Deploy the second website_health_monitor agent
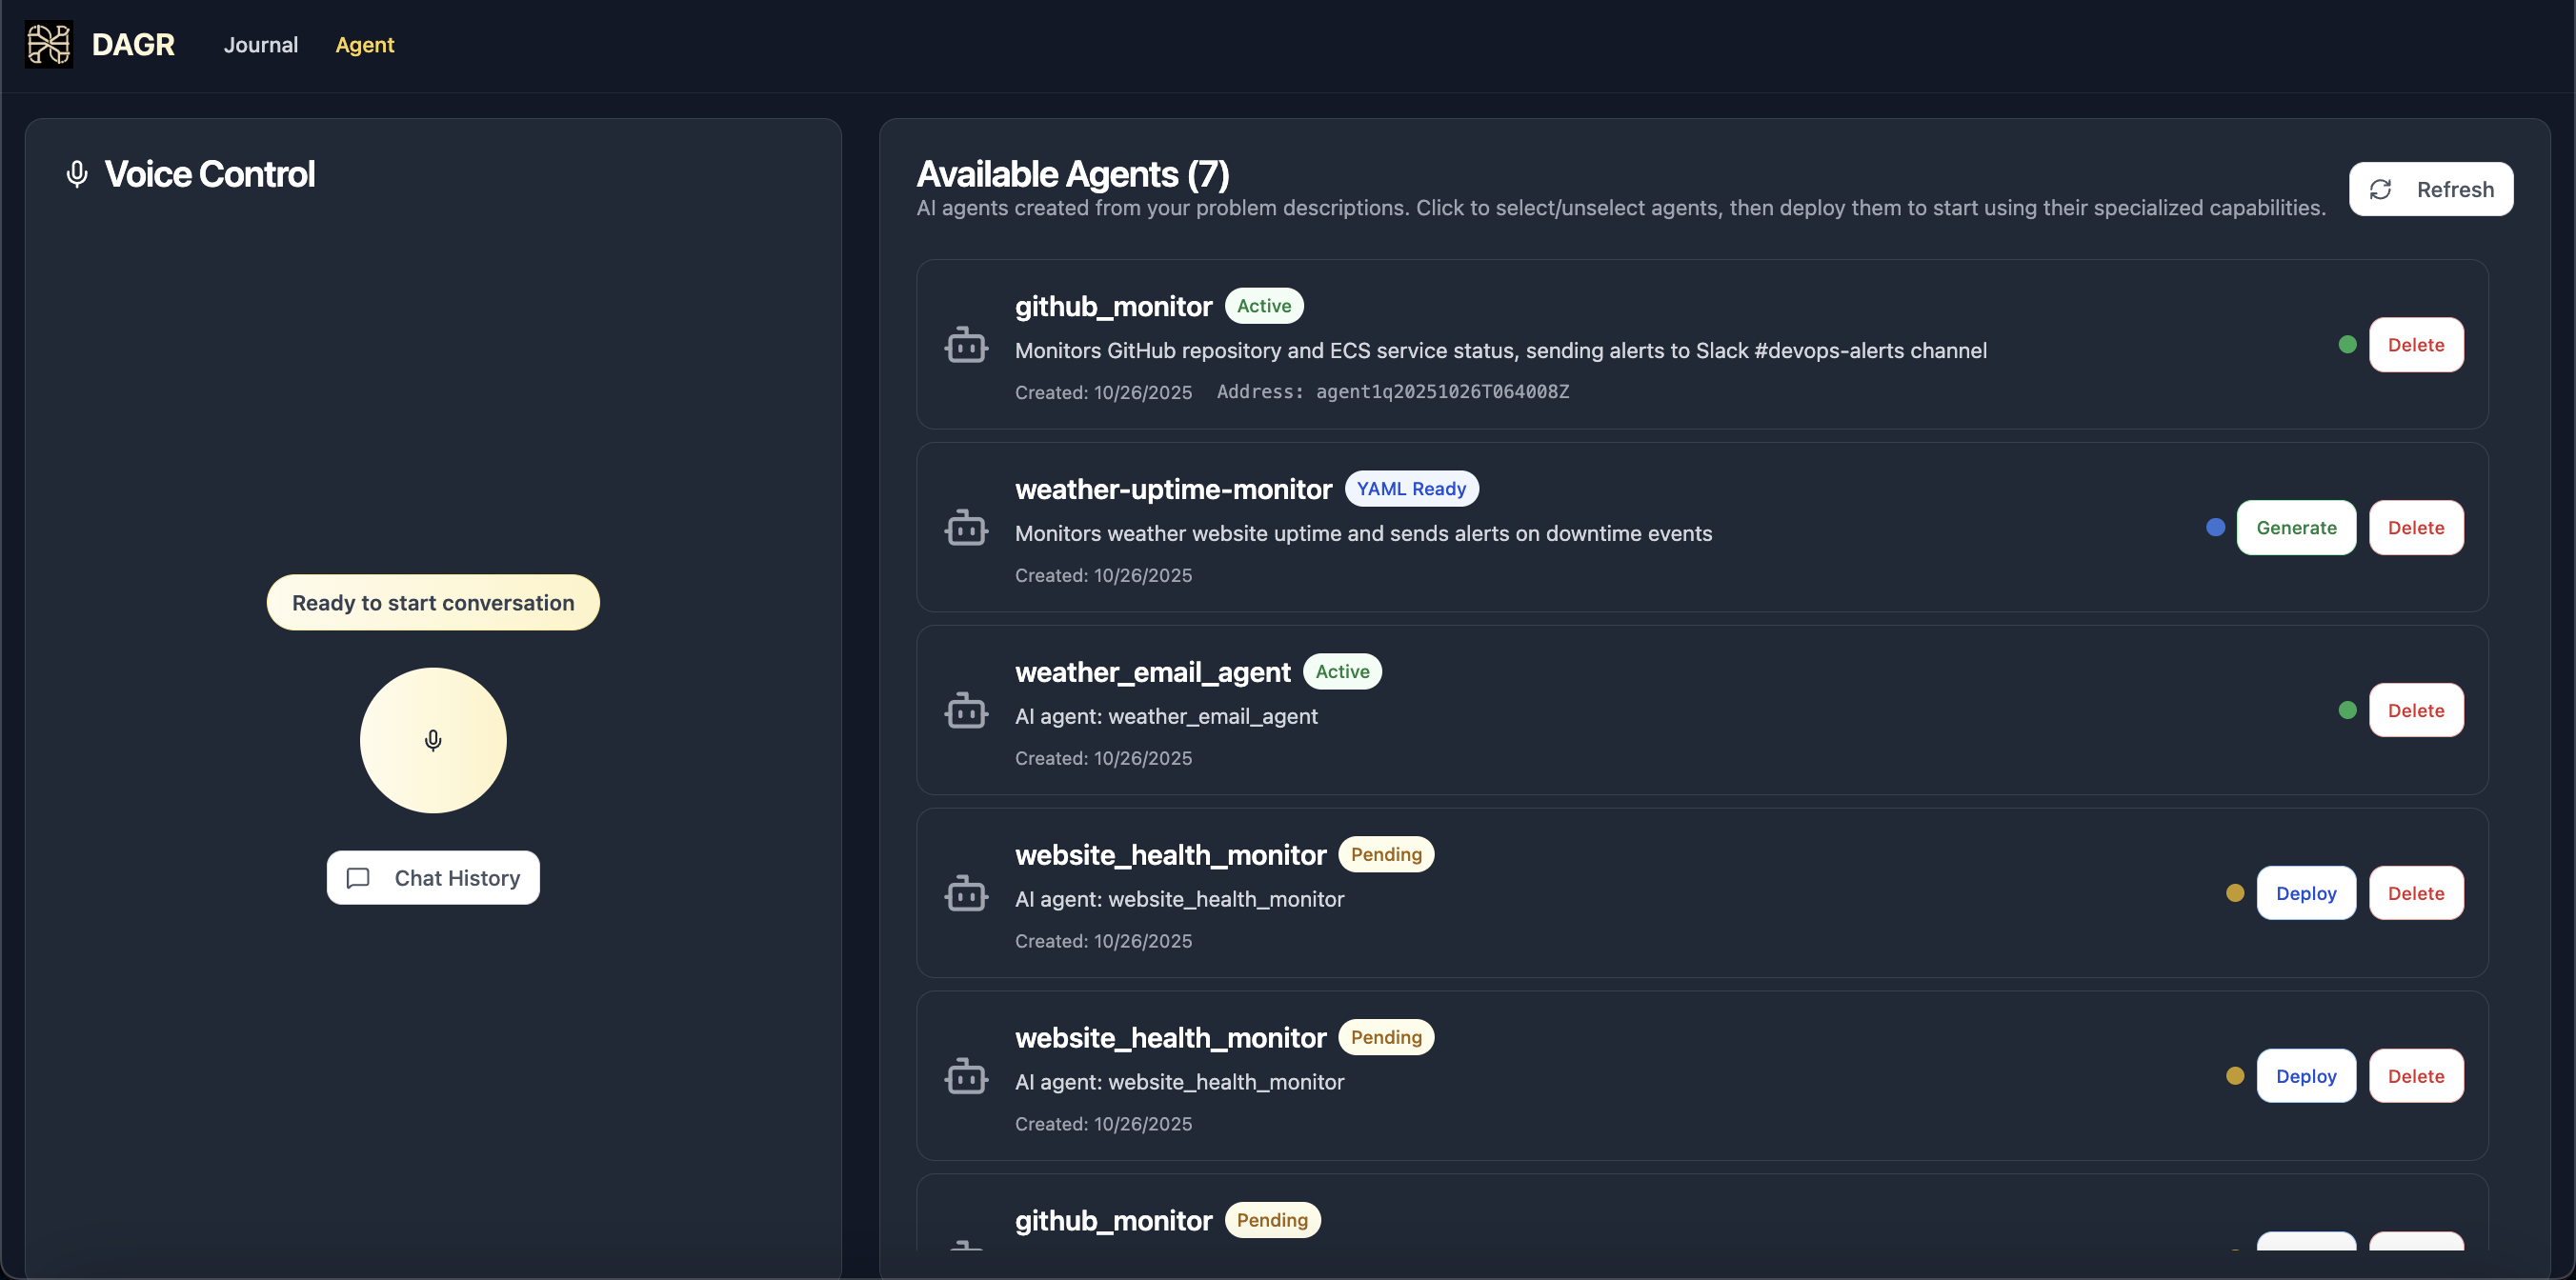The height and width of the screenshot is (1280, 2576). (2305, 1076)
